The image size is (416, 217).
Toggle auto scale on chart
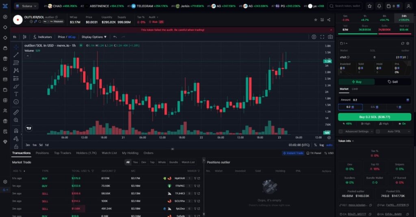pyautogui.click(x=329, y=145)
